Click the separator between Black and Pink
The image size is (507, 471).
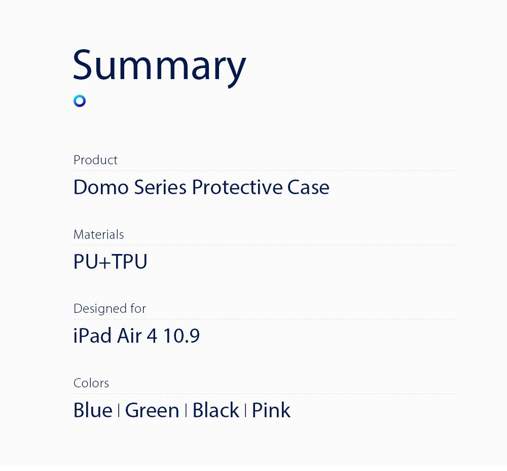point(245,411)
